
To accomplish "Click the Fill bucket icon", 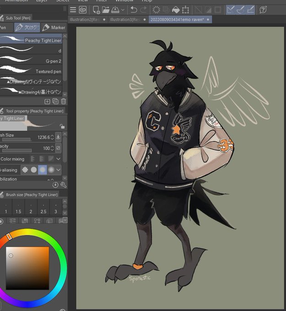I will [176, 10].
